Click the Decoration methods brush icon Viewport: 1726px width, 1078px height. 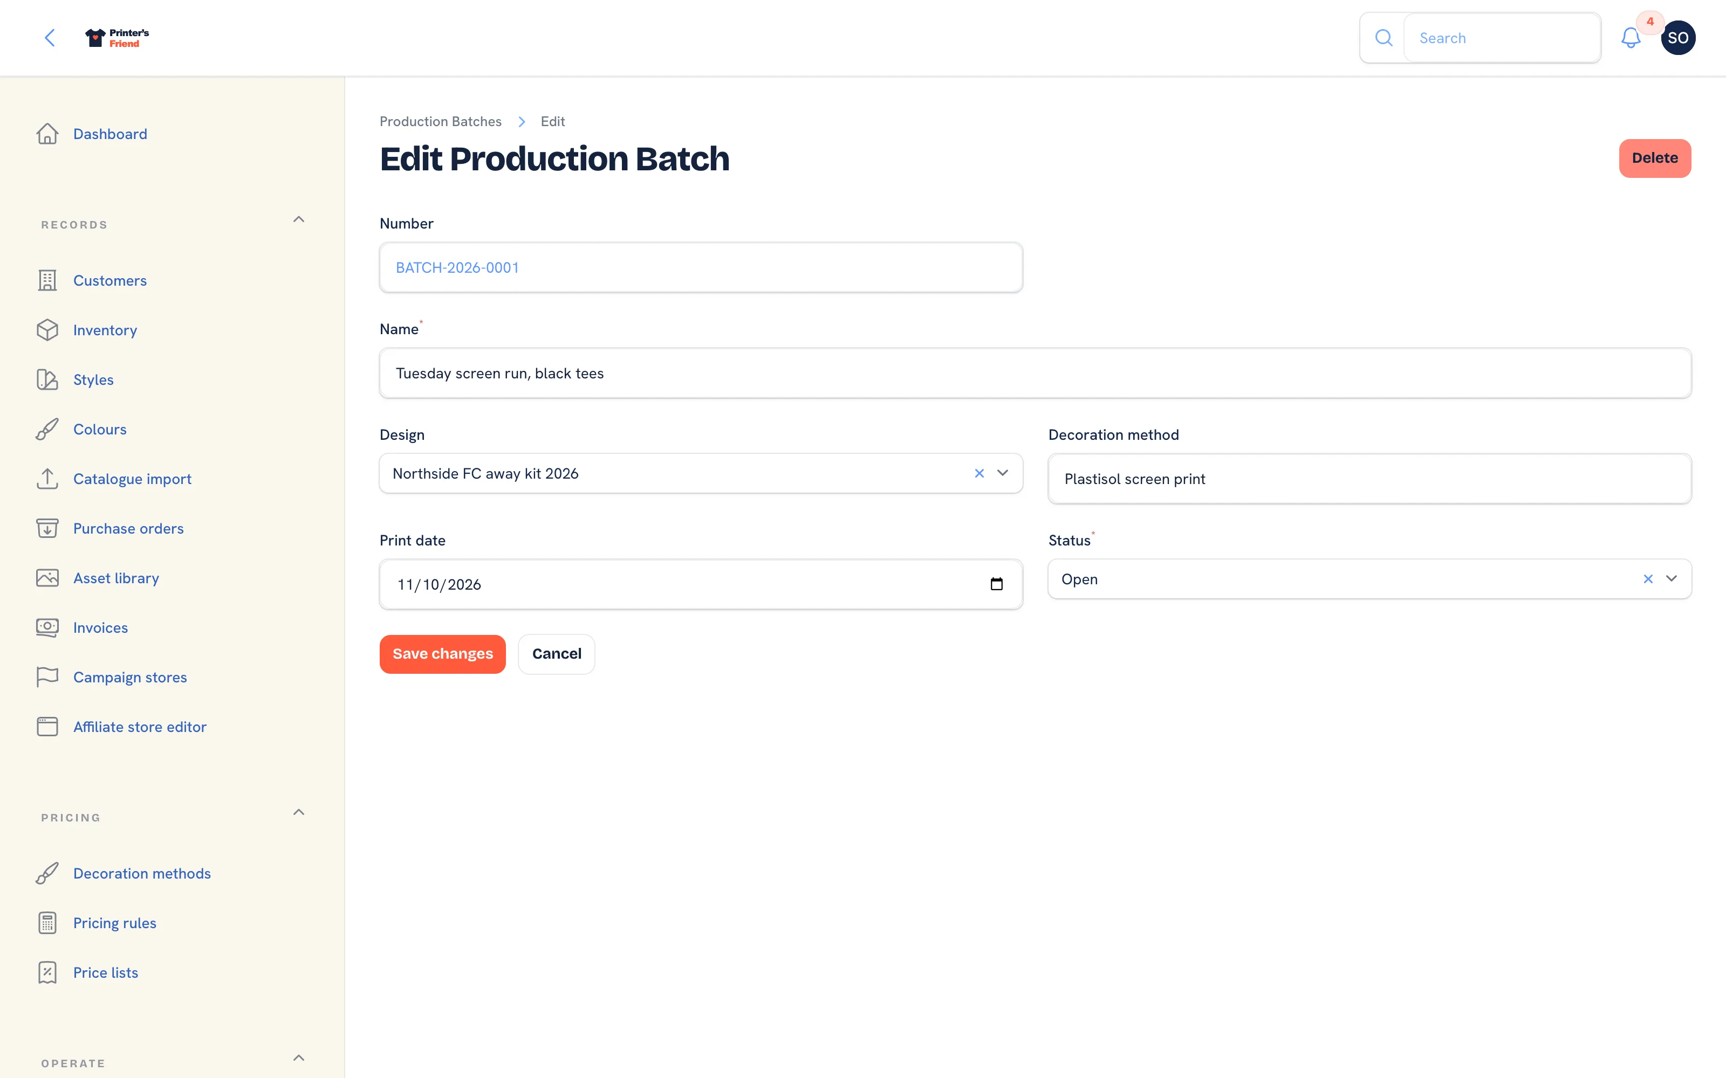click(x=48, y=873)
